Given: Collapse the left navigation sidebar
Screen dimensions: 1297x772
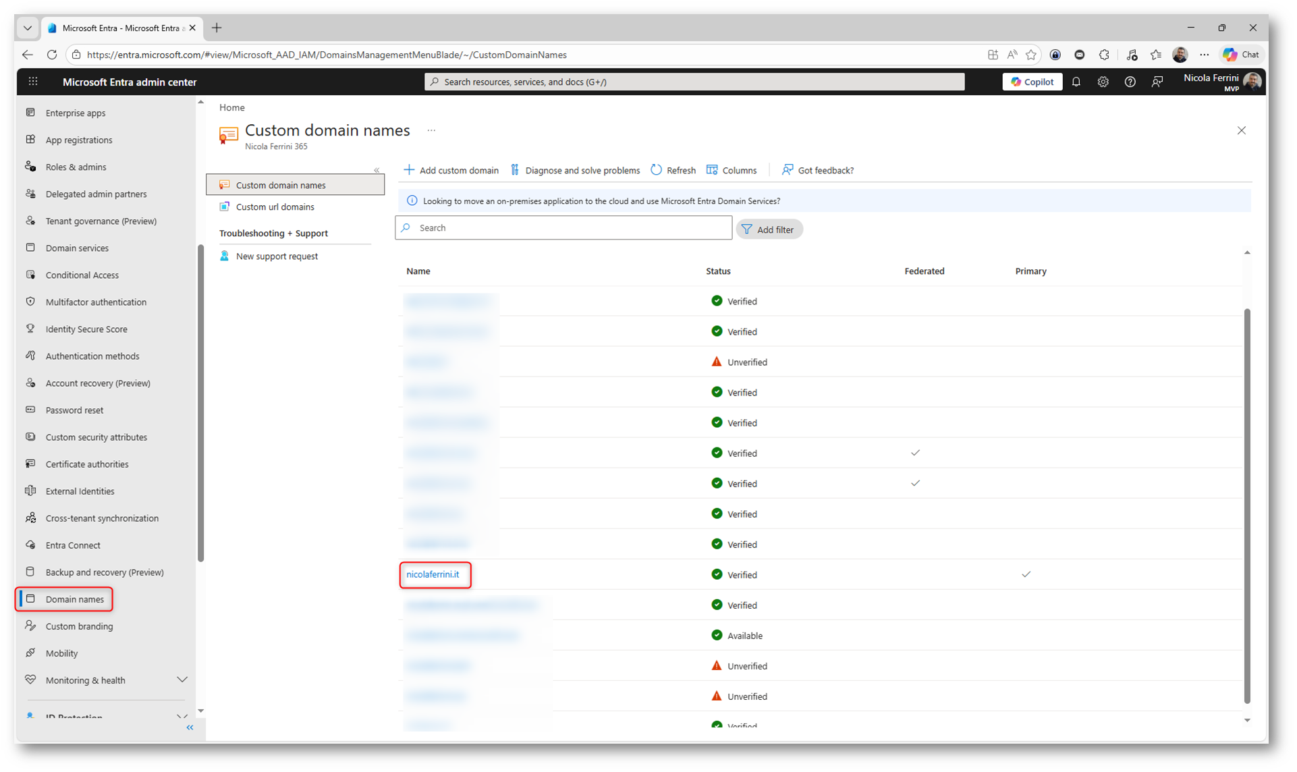Looking at the screenshot, I should 190,727.
